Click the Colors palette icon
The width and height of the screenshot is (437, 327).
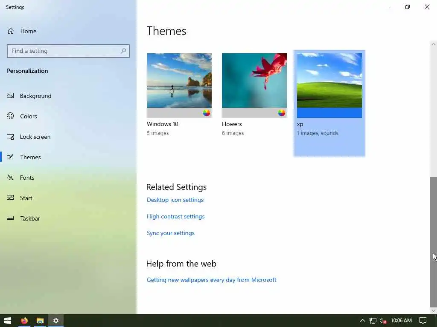10,116
